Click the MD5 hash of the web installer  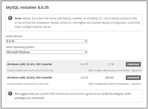pos(112,70)
